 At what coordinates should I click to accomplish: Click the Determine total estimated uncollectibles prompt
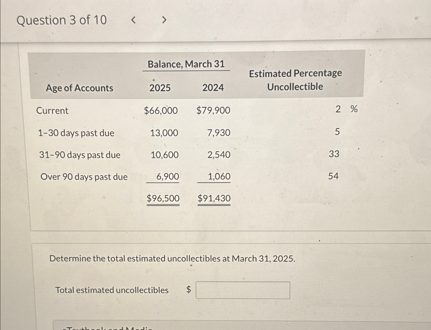[x=172, y=259]
